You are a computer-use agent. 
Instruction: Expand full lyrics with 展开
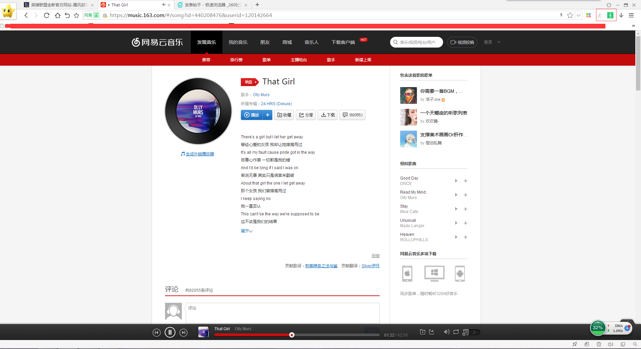click(x=247, y=231)
